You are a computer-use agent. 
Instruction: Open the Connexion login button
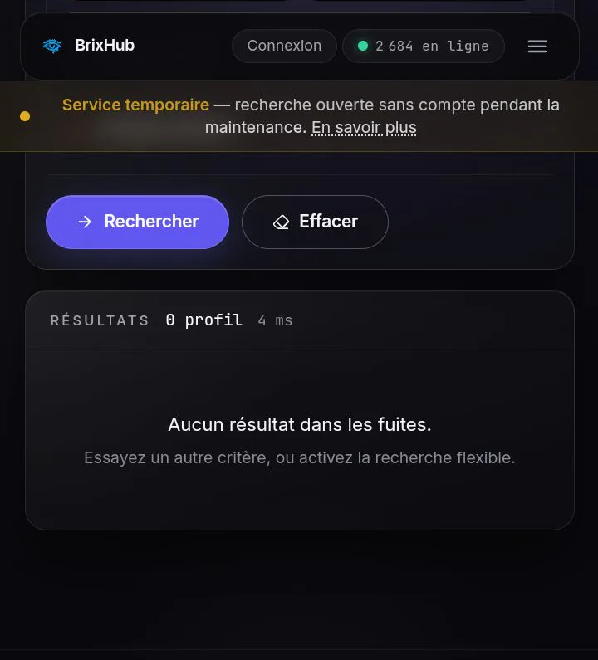click(284, 46)
